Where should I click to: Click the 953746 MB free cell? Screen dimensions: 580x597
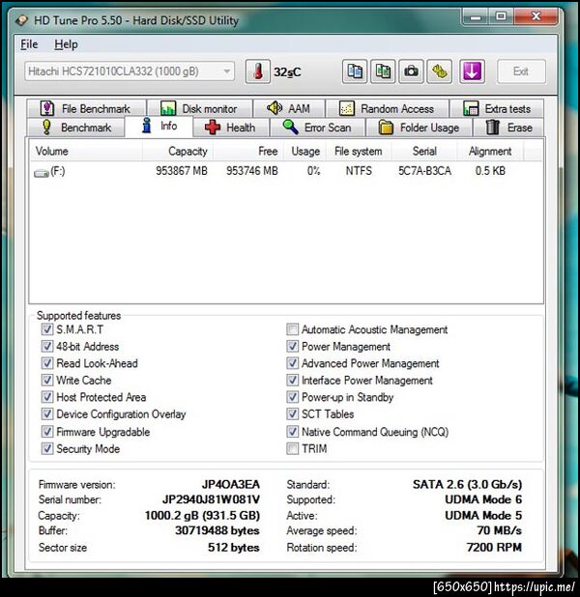pyautogui.click(x=252, y=171)
